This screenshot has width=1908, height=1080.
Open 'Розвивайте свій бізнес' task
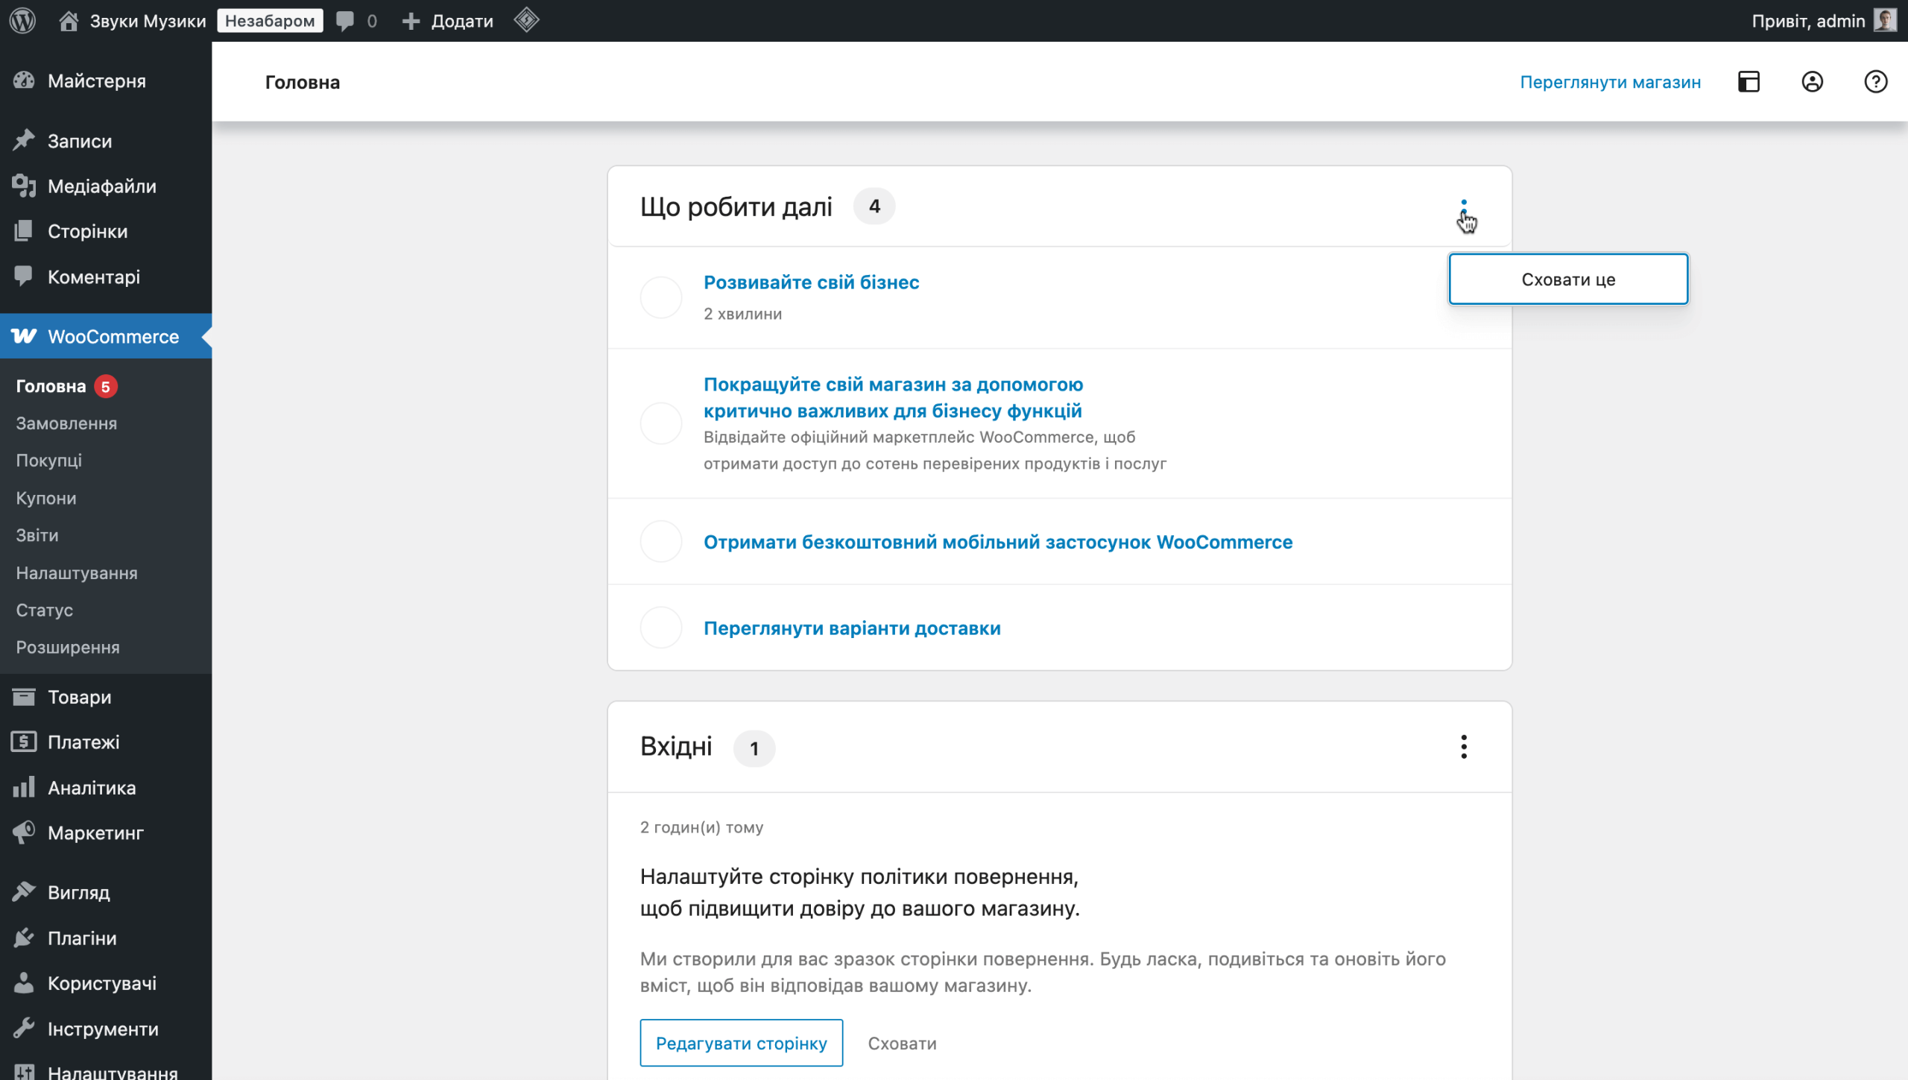coord(811,282)
